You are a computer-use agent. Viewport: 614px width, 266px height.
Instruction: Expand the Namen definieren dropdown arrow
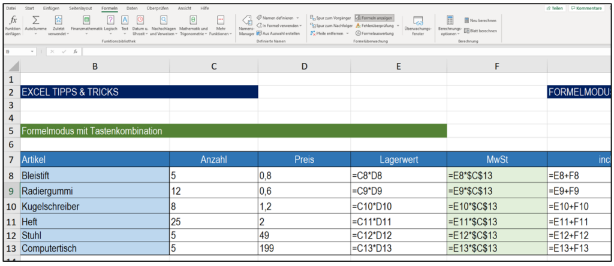(x=297, y=18)
